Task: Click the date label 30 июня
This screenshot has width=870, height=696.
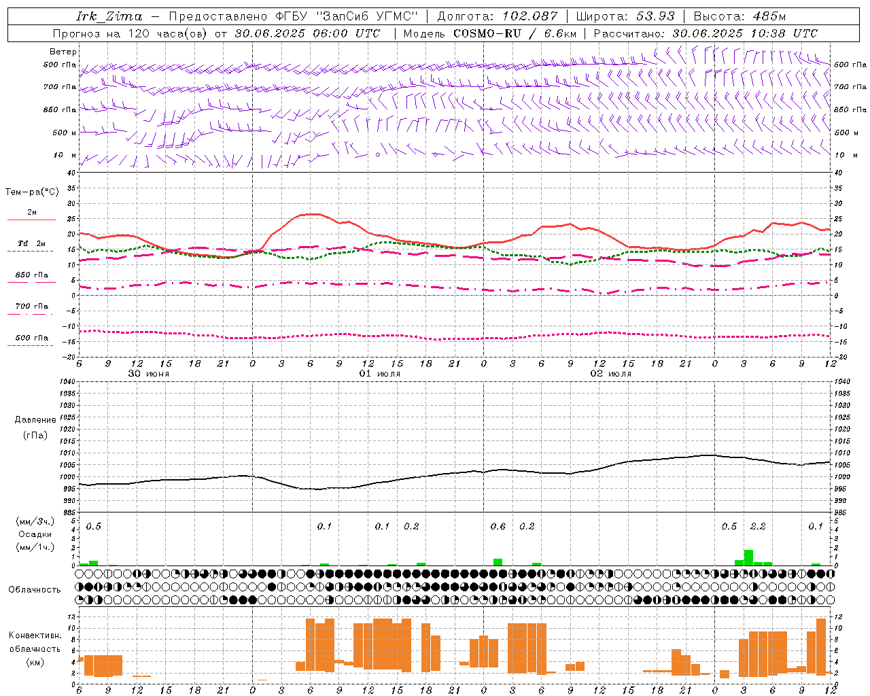Action: 149,374
